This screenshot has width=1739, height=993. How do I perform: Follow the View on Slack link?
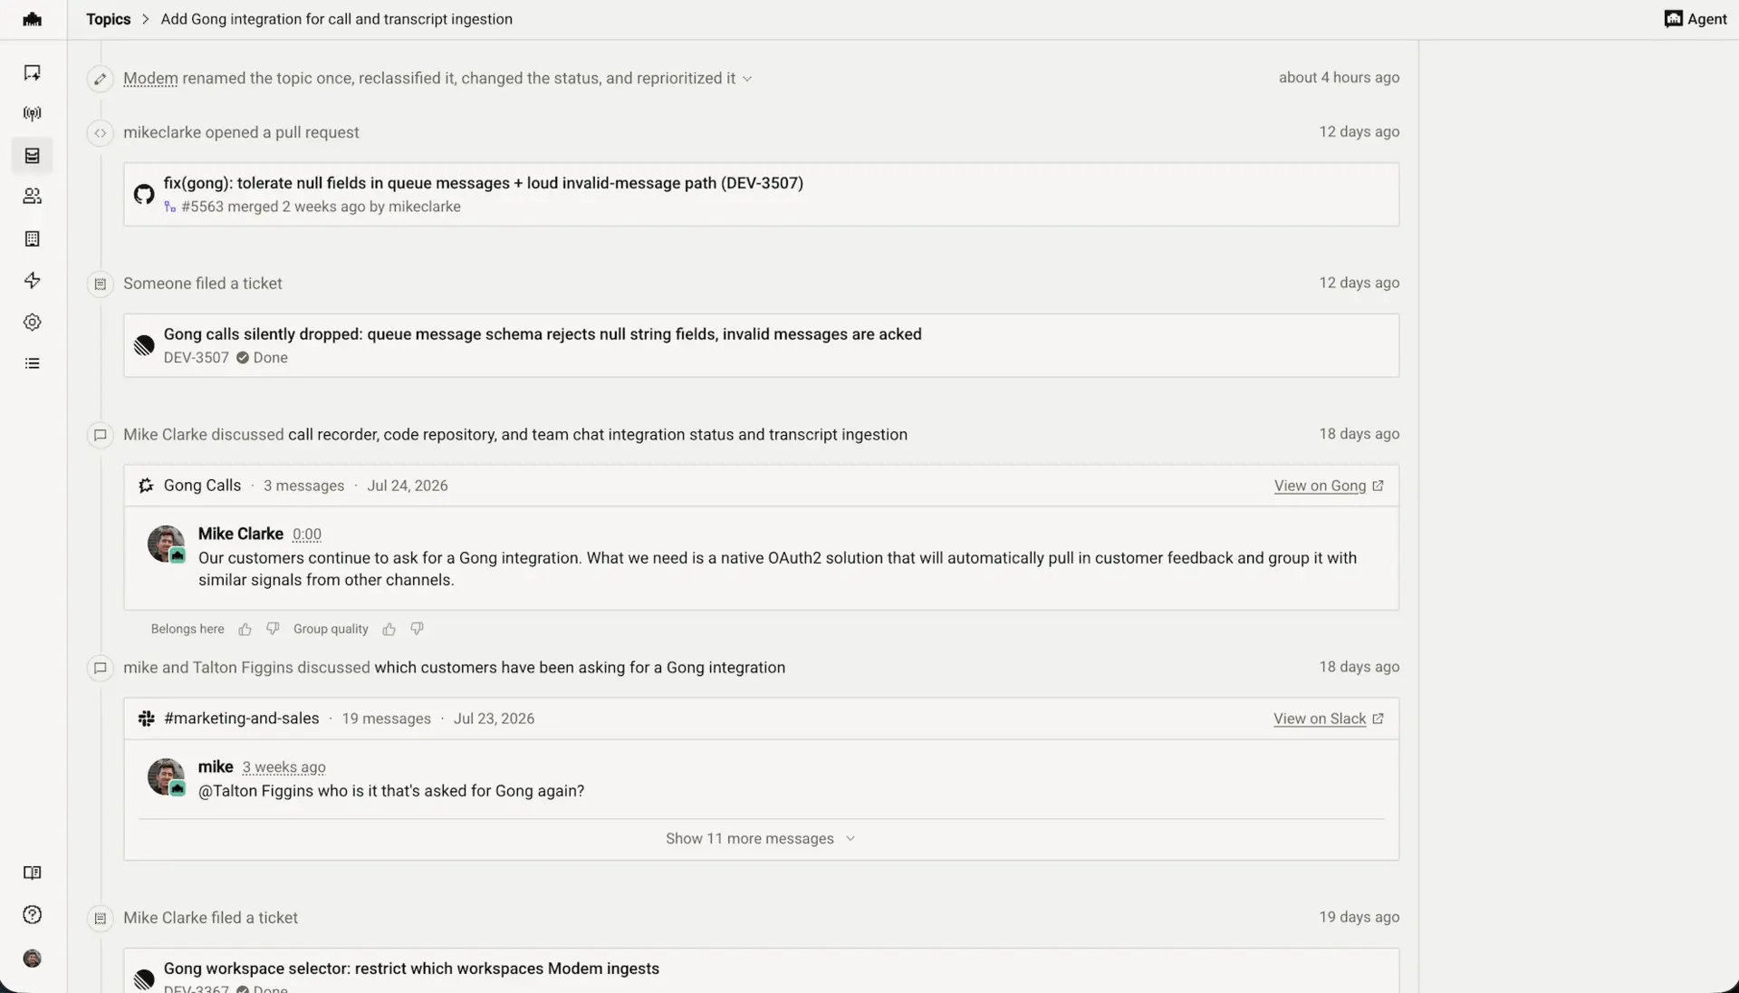tap(1329, 719)
